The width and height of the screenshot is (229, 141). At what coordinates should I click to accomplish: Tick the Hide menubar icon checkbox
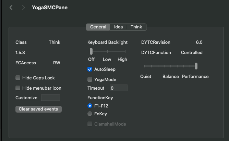(18, 88)
